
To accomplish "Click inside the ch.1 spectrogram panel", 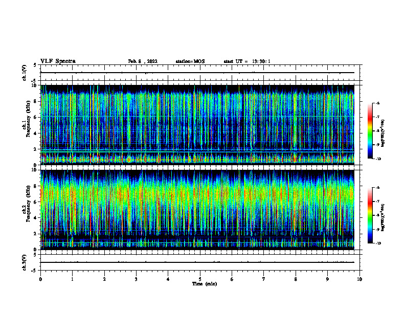I will 197,125.
